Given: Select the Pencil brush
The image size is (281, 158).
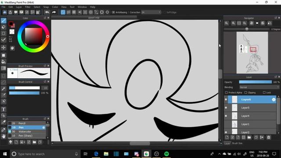Looking at the screenshot, I should tap(27, 123).
